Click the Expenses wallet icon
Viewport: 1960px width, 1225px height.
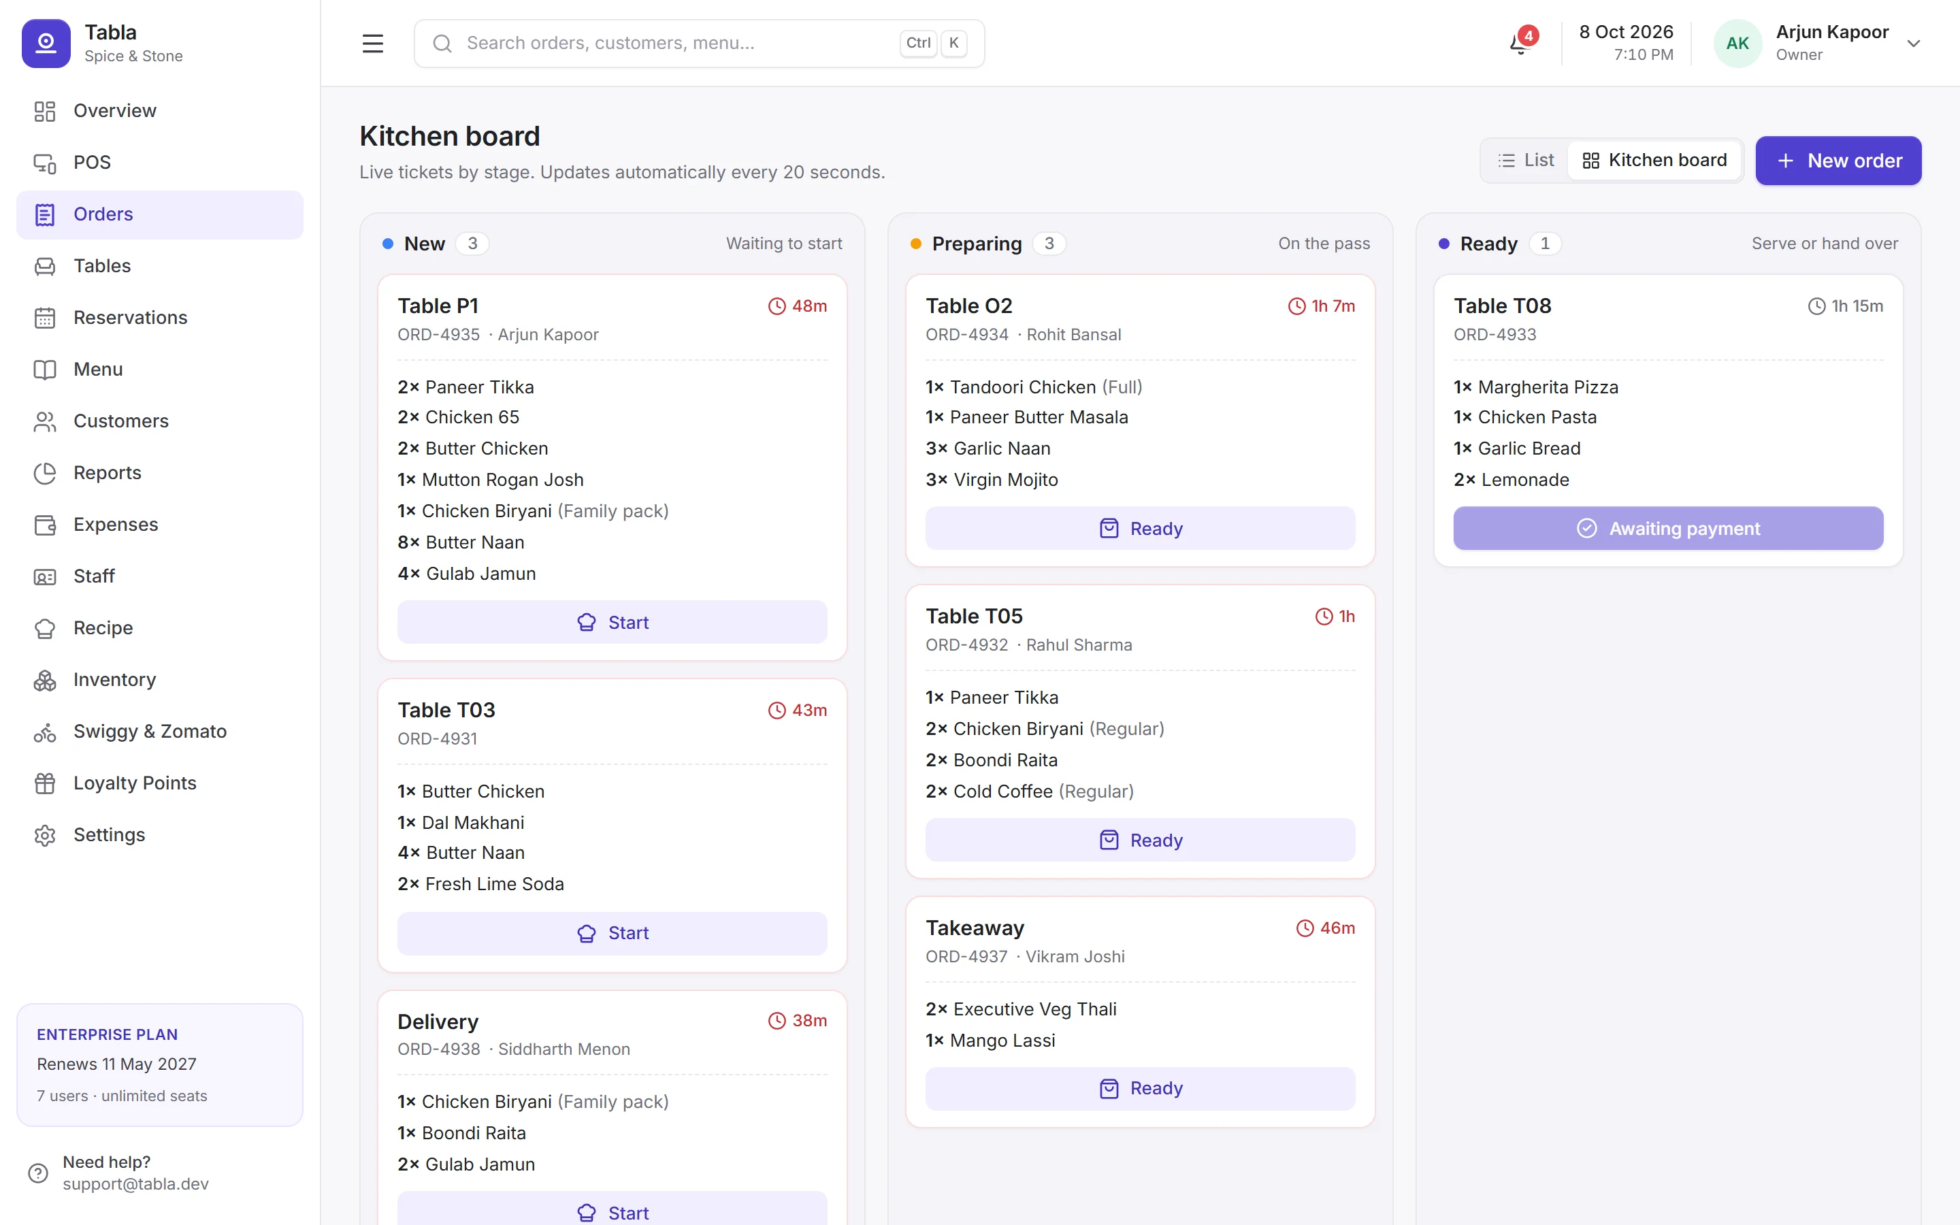coord(44,525)
